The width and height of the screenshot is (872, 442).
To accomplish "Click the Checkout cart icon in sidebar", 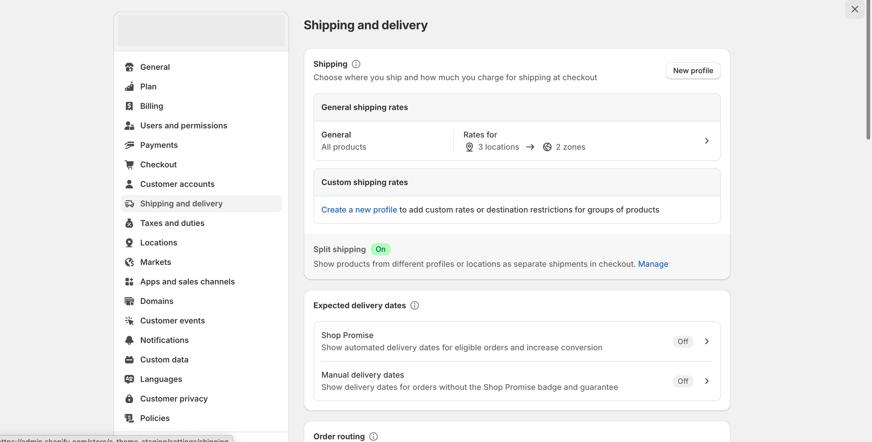I will (x=129, y=165).
